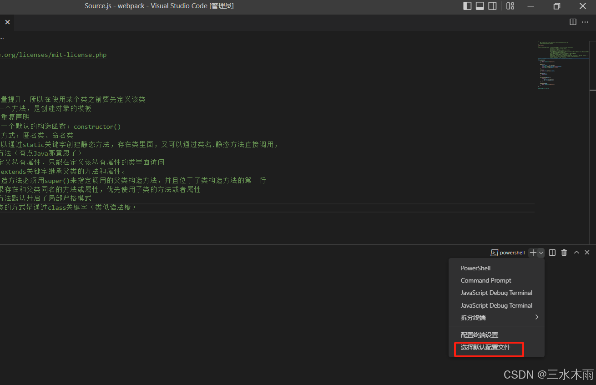
Task: Select JavaScript Debug Terminal from the menu
Action: click(x=496, y=293)
